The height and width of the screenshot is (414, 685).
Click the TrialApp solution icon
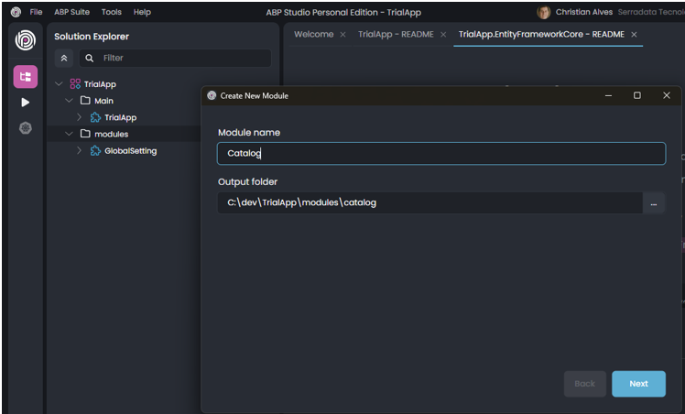click(x=75, y=83)
